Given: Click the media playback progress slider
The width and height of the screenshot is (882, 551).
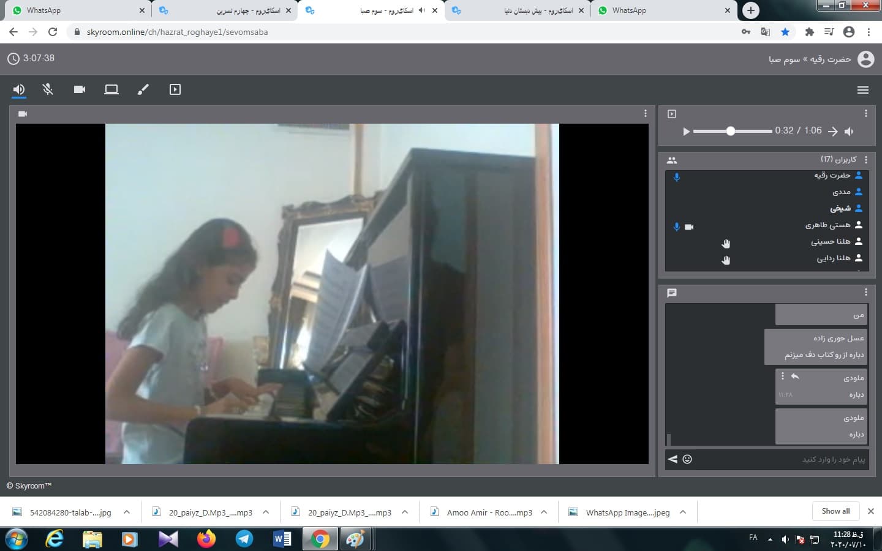Looking at the screenshot, I should (733, 131).
